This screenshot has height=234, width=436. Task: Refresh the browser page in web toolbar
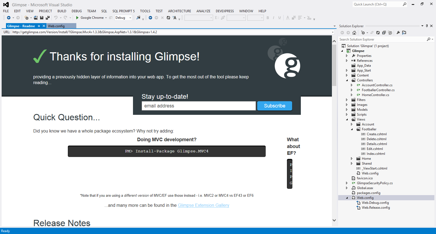click(168, 18)
